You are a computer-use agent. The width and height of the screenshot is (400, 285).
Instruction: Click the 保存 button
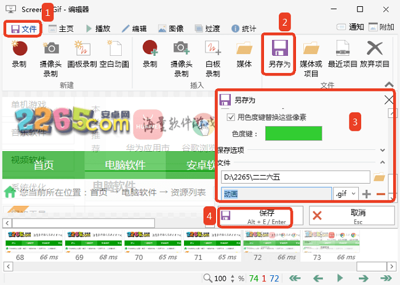click(x=260, y=216)
